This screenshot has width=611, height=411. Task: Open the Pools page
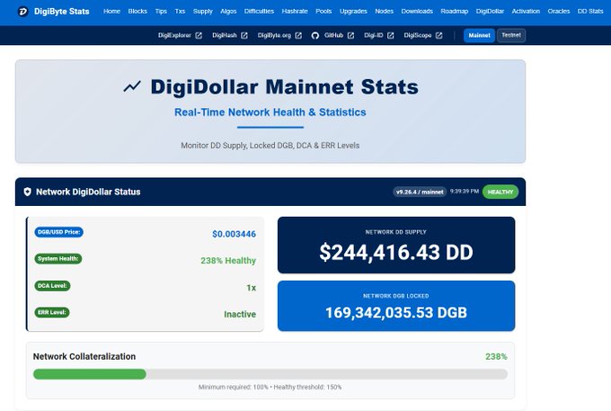click(x=323, y=12)
